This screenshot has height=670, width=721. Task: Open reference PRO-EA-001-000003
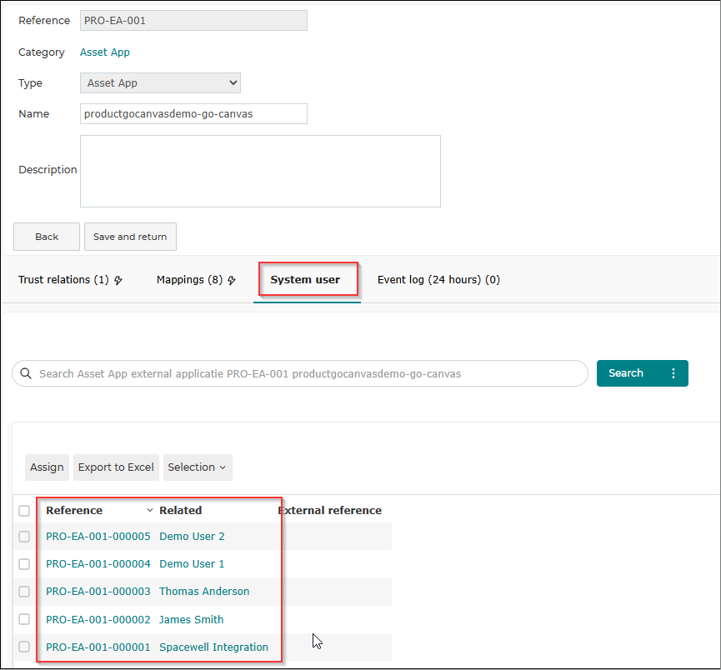point(98,592)
